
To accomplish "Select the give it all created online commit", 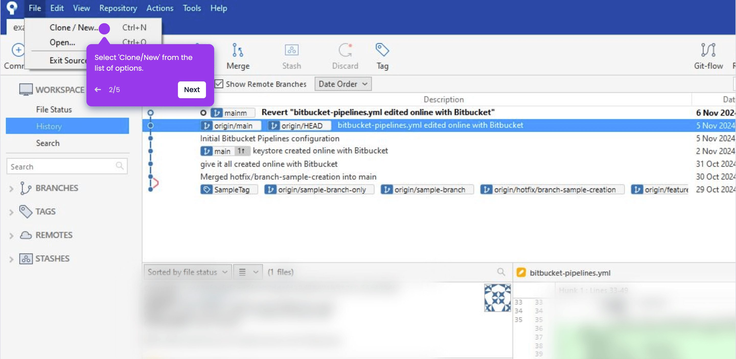I will tap(269, 164).
